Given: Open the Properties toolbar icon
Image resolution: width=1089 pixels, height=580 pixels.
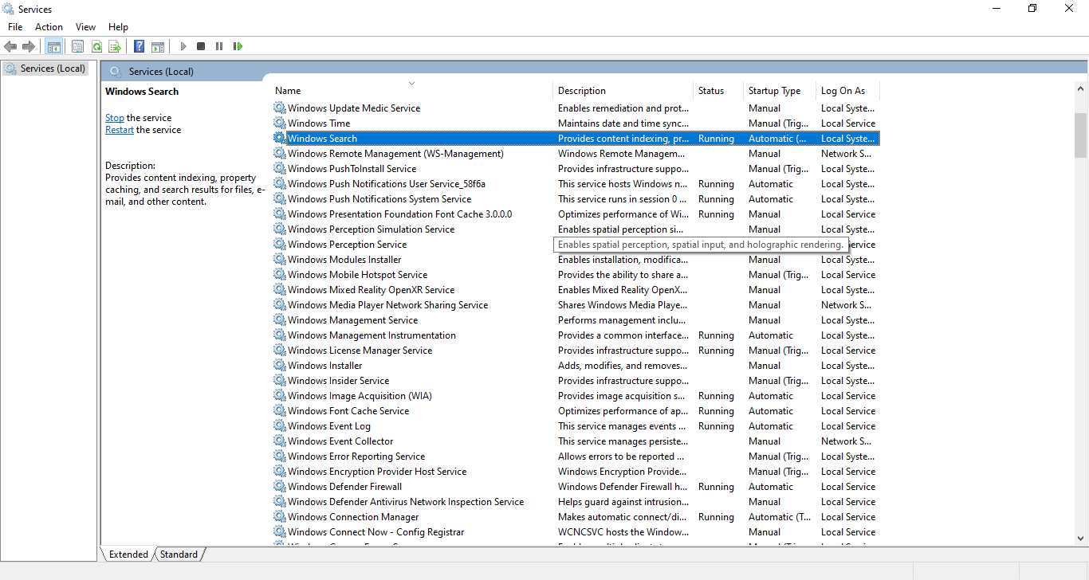Looking at the screenshot, I should pyautogui.click(x=77, y=46).
